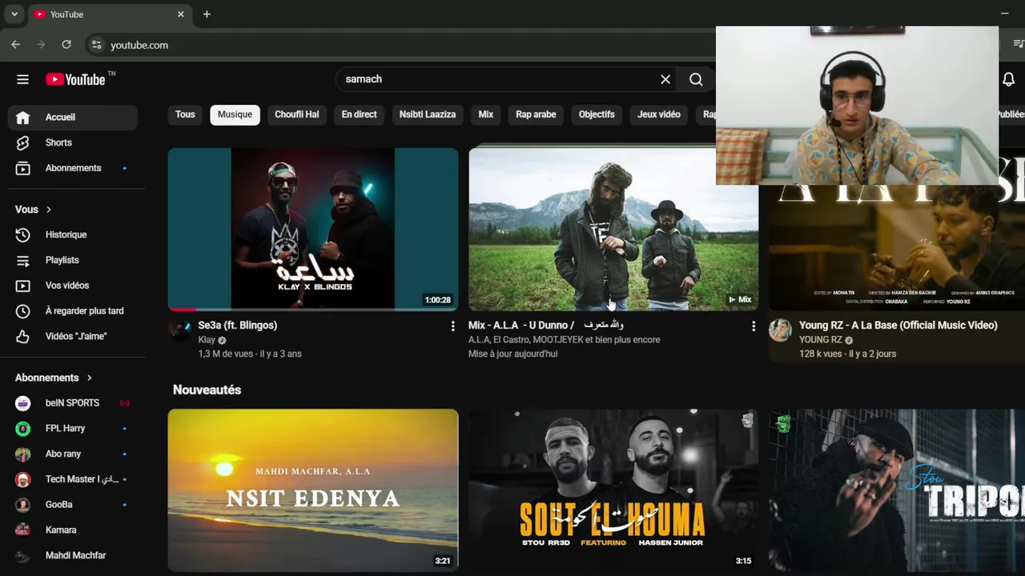Play the Klay x Blingos thumbnail
Image resolution: width=1025 pixels, height=576 pixels.
[x=313, y=229]
